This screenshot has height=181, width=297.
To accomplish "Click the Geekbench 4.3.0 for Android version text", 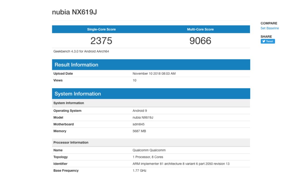I will coord(81,51).
